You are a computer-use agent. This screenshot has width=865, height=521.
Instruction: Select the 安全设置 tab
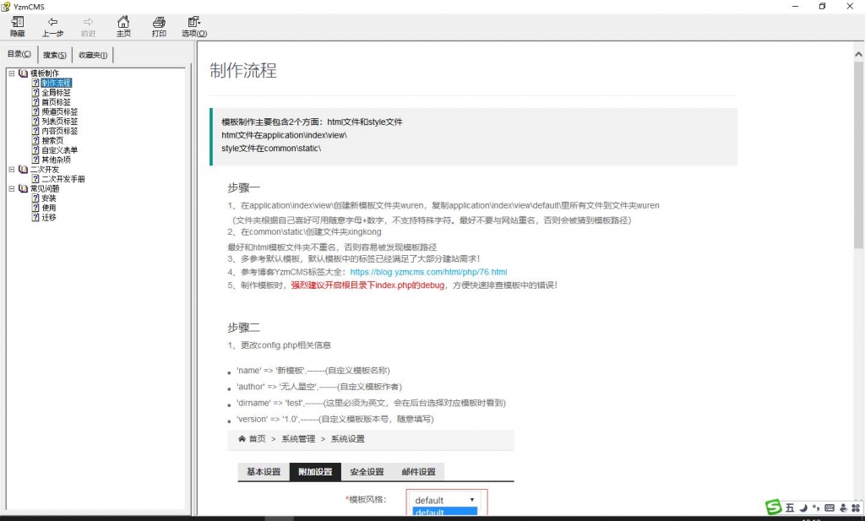point(367,472)
